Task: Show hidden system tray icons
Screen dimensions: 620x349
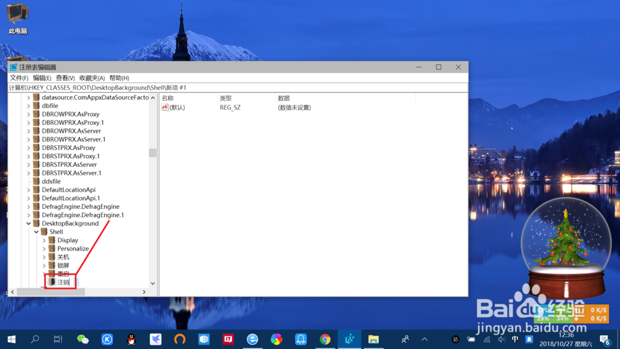Action: pyautogui.click(x=425, y=339)
